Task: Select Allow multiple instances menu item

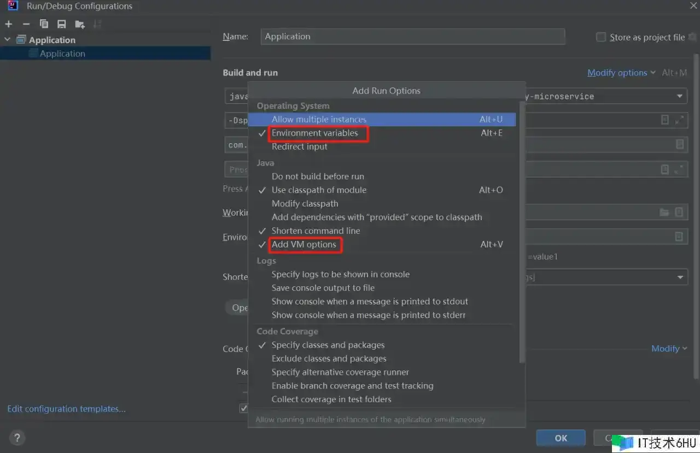Action: click(x=319, y=119)
